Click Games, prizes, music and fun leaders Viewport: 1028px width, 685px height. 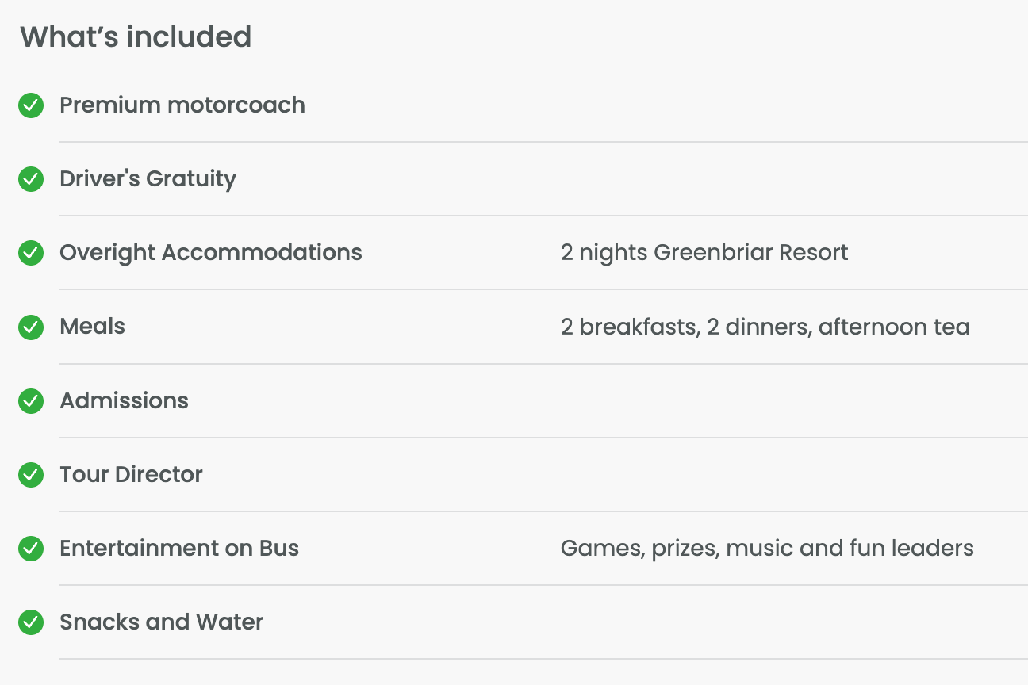[x=767, y=549]
